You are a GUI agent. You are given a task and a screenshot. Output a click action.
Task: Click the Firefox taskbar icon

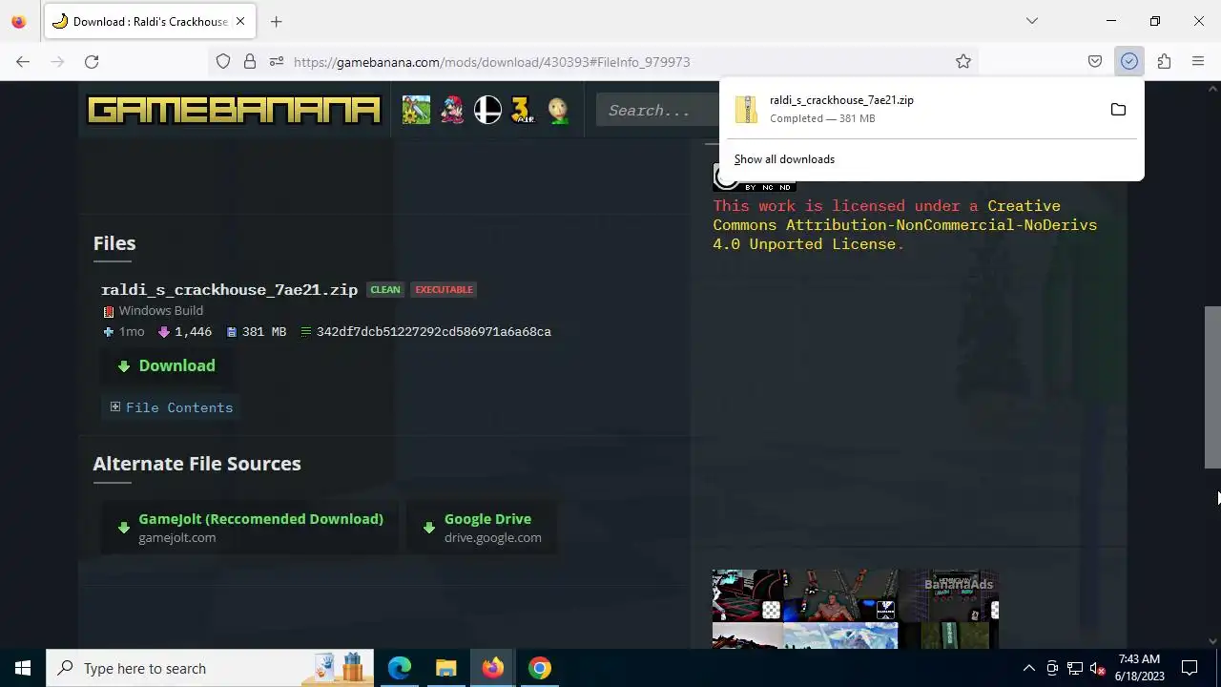(x=492, y=668)
